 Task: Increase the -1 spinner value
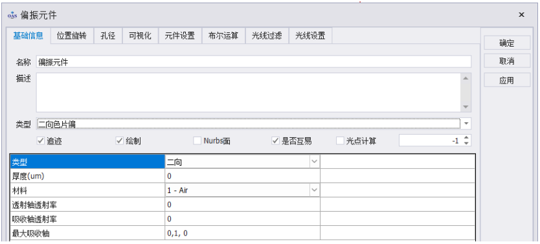(466, 138)
